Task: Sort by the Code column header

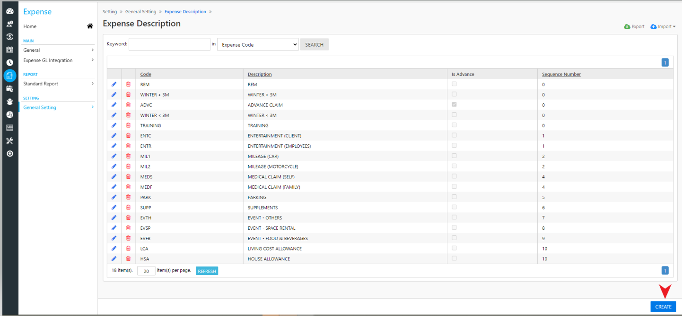Action: tap(146, 75)
